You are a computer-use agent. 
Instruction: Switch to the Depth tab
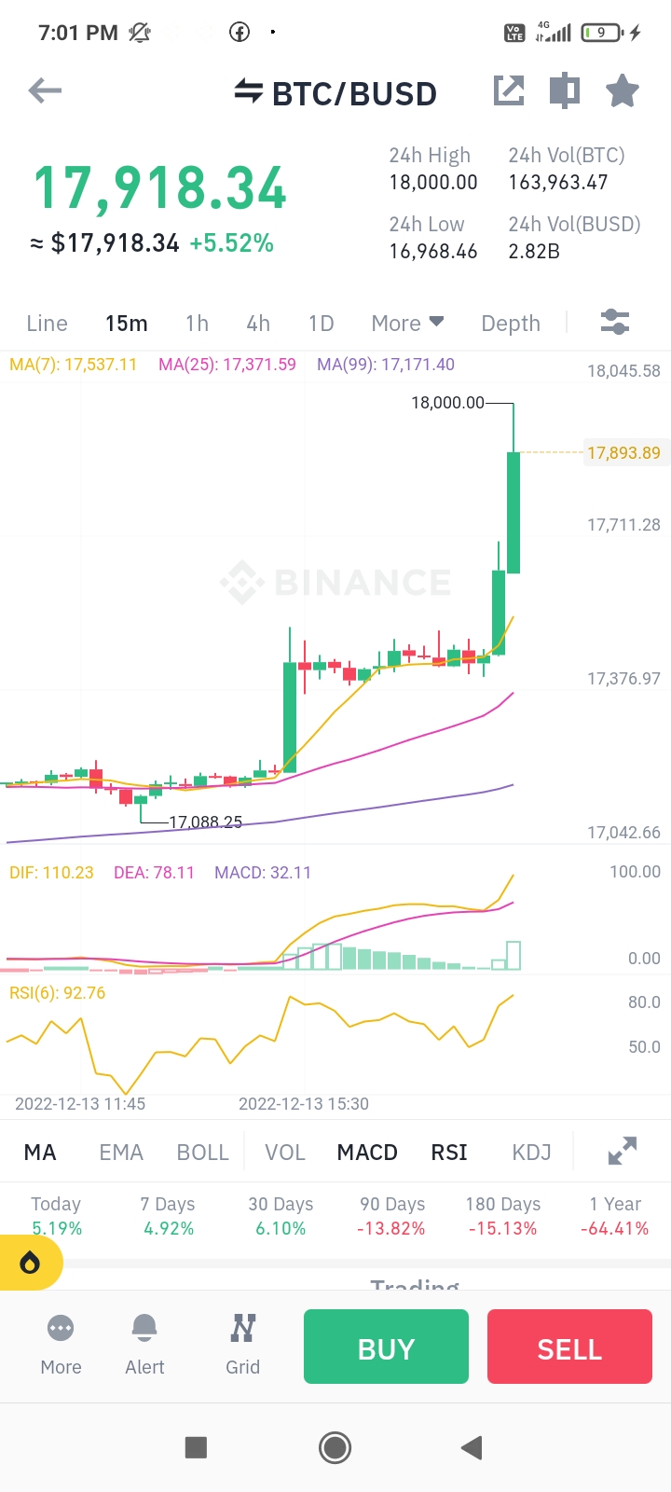[x=511, y=324]
